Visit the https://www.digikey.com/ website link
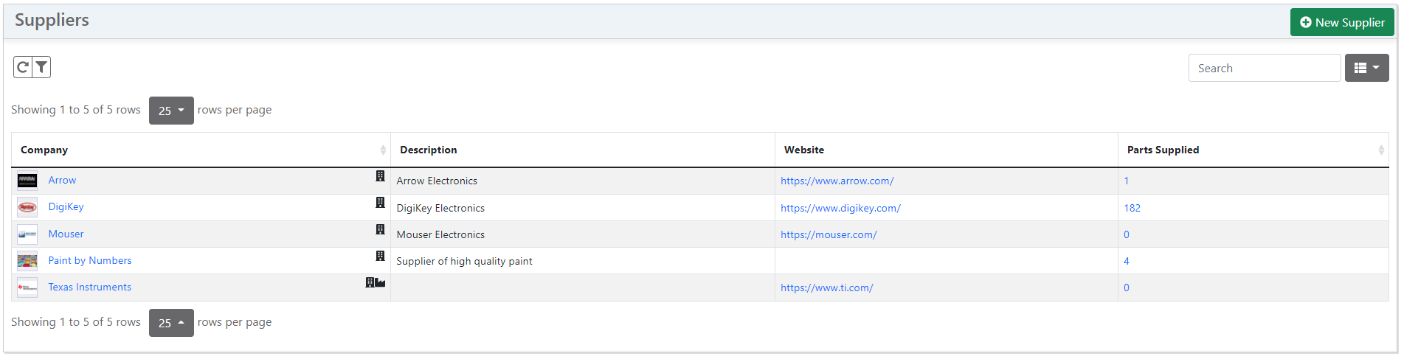Image resolution: width=1404 pixels, height=359 pixels. pyautogui.click(x=840, y=208)
